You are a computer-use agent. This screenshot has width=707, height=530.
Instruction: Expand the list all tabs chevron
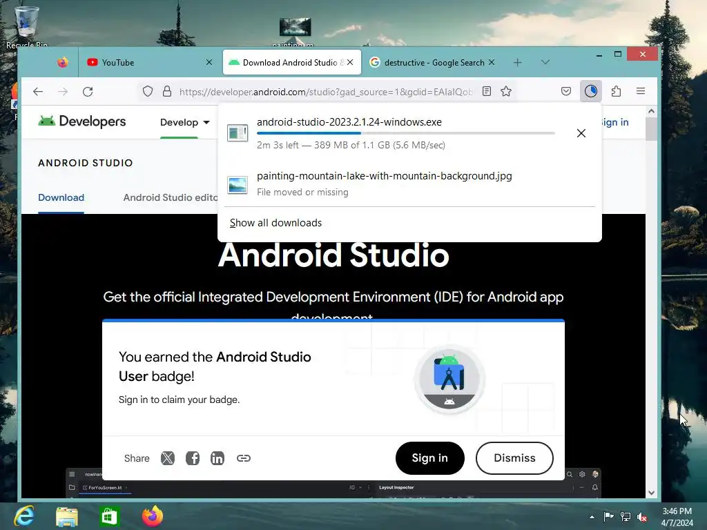(545, 62)
